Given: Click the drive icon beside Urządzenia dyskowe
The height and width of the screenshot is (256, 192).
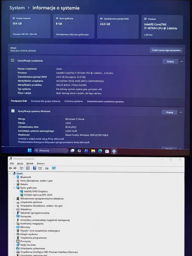Looking at the screenshot, I should click(18, 202).
